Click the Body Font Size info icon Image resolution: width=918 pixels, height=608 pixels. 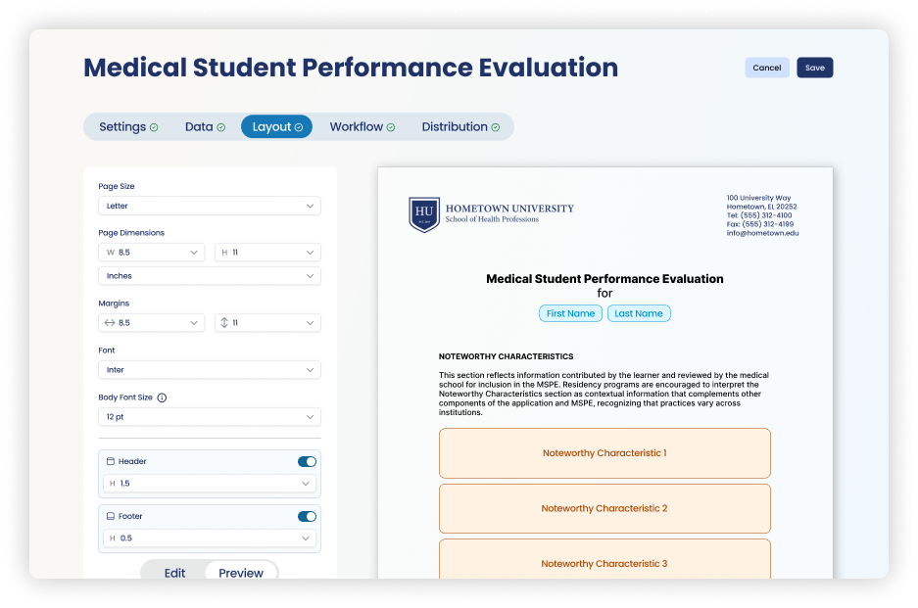(x=162, y=398)
